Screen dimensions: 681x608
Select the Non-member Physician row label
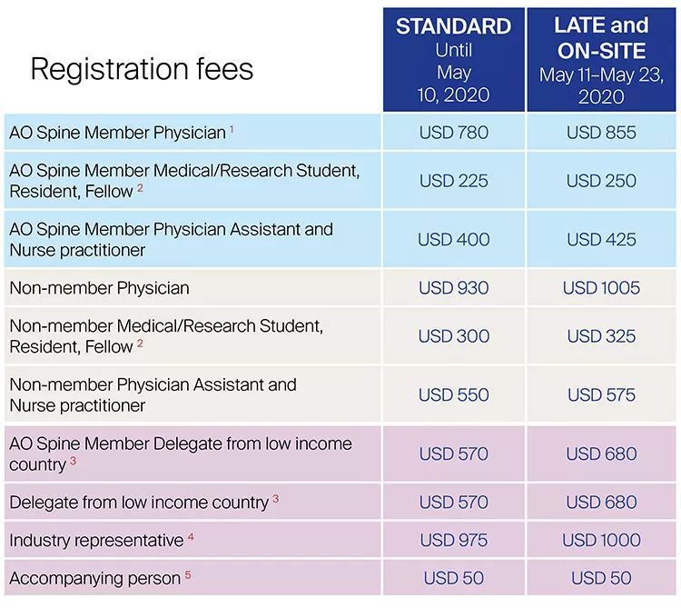pyautogui.click(x=99, y=288)
